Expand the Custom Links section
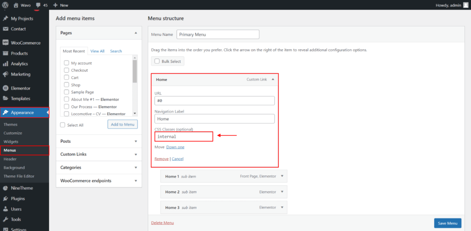Viewport: 471px width, 231px height. [x=99, y=154]
